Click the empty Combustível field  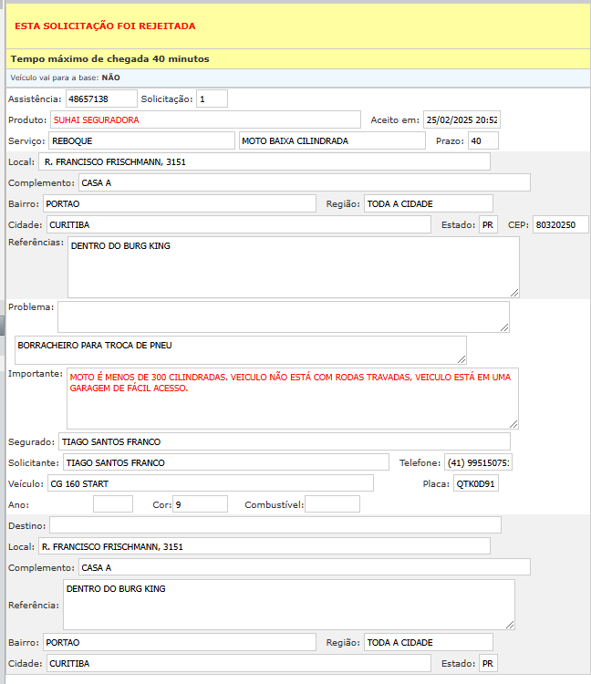pos(332,503)
